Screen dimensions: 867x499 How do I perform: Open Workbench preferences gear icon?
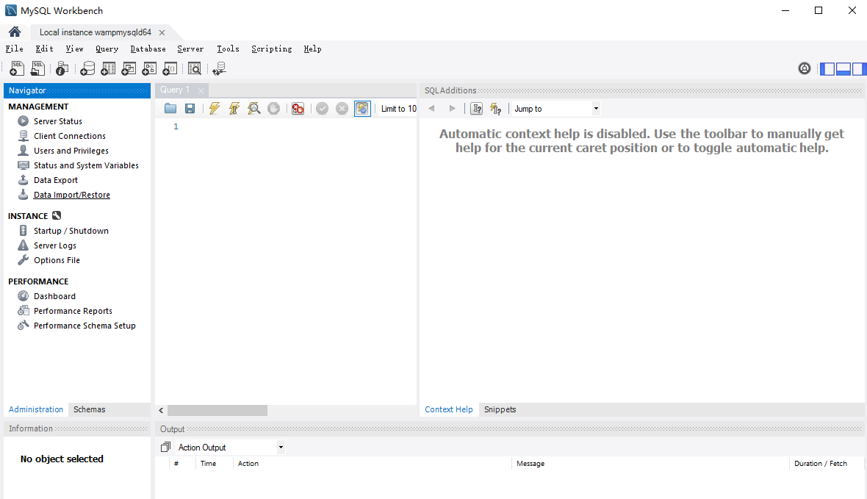(x=805, y=68)
